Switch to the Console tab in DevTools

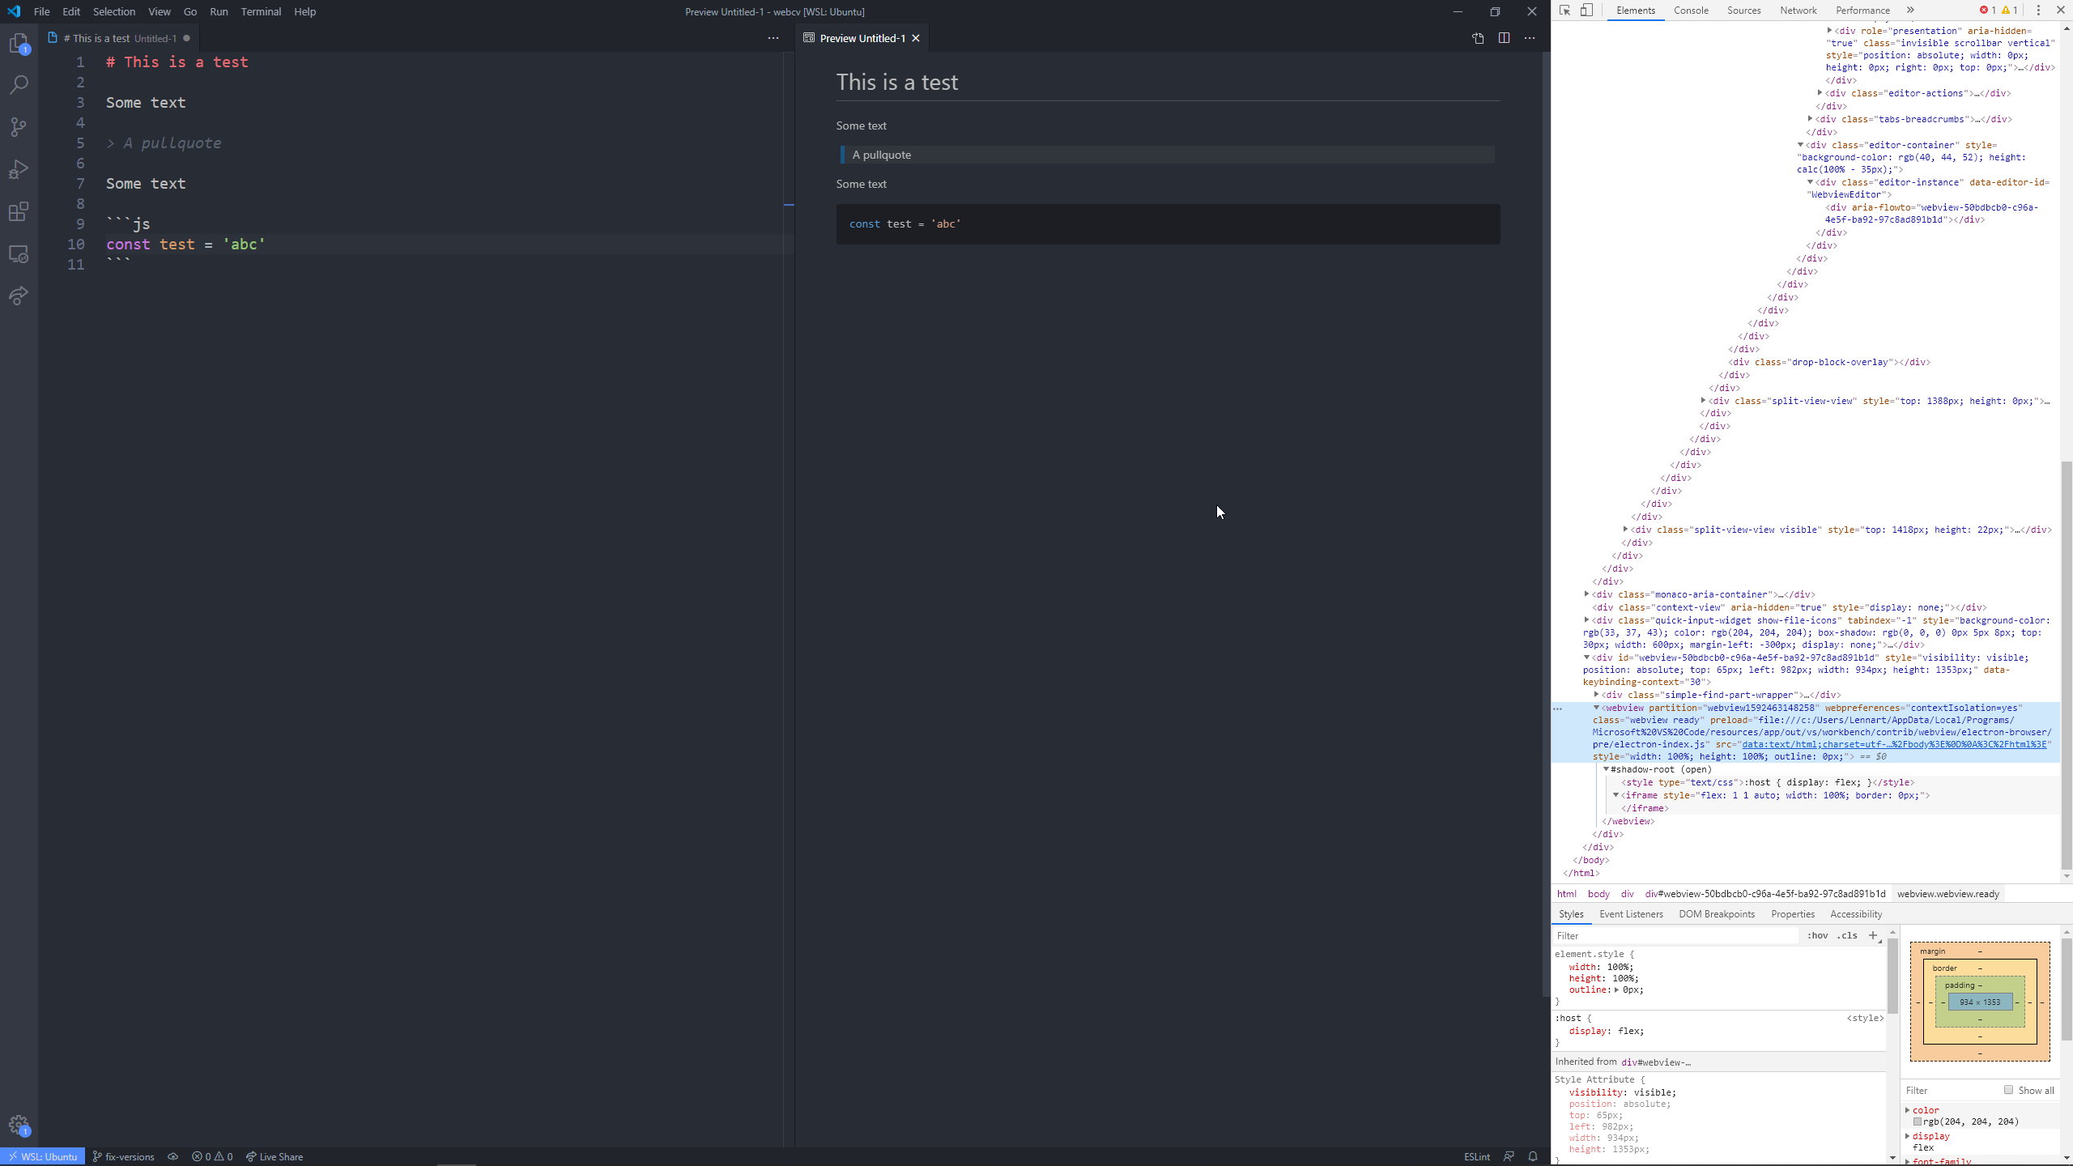coord(1691,11)
